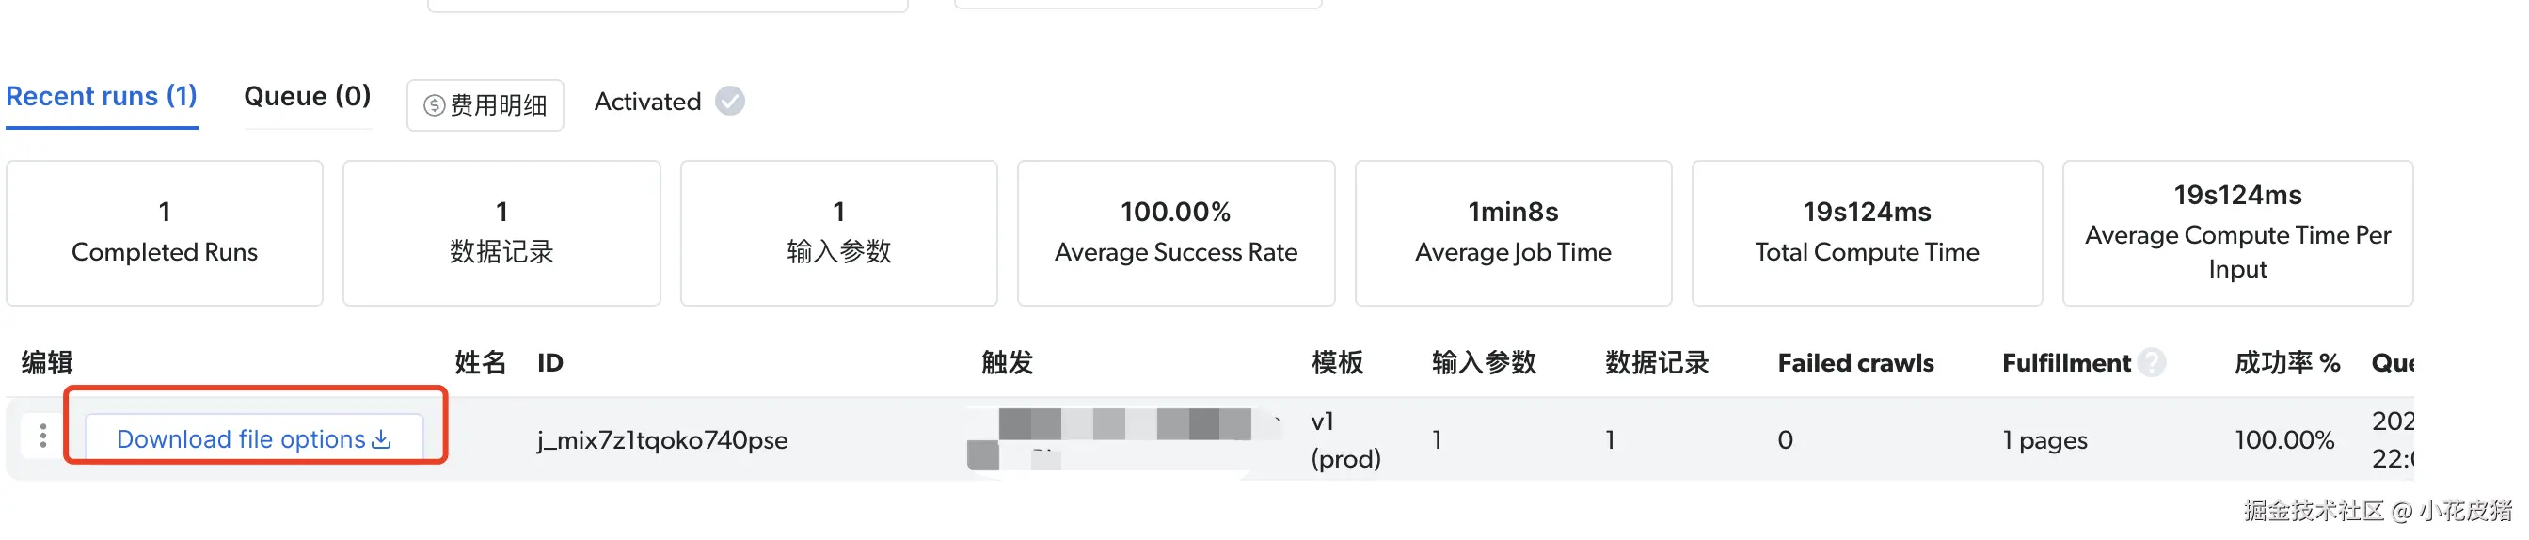Click the download arrow icon
The height and width of the screenshot is (540, 2529).
click(382, 440)
